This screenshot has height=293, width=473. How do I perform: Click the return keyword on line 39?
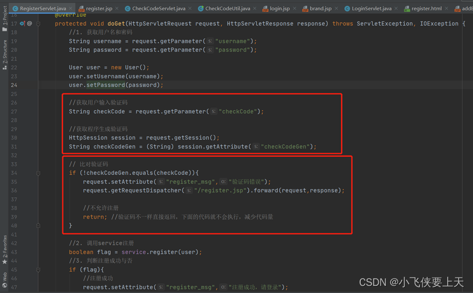pos(94,217)
